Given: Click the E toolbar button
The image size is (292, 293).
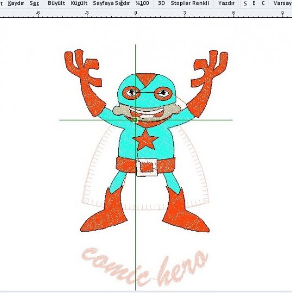Looking at the screenshot, I should pos(254,3).
